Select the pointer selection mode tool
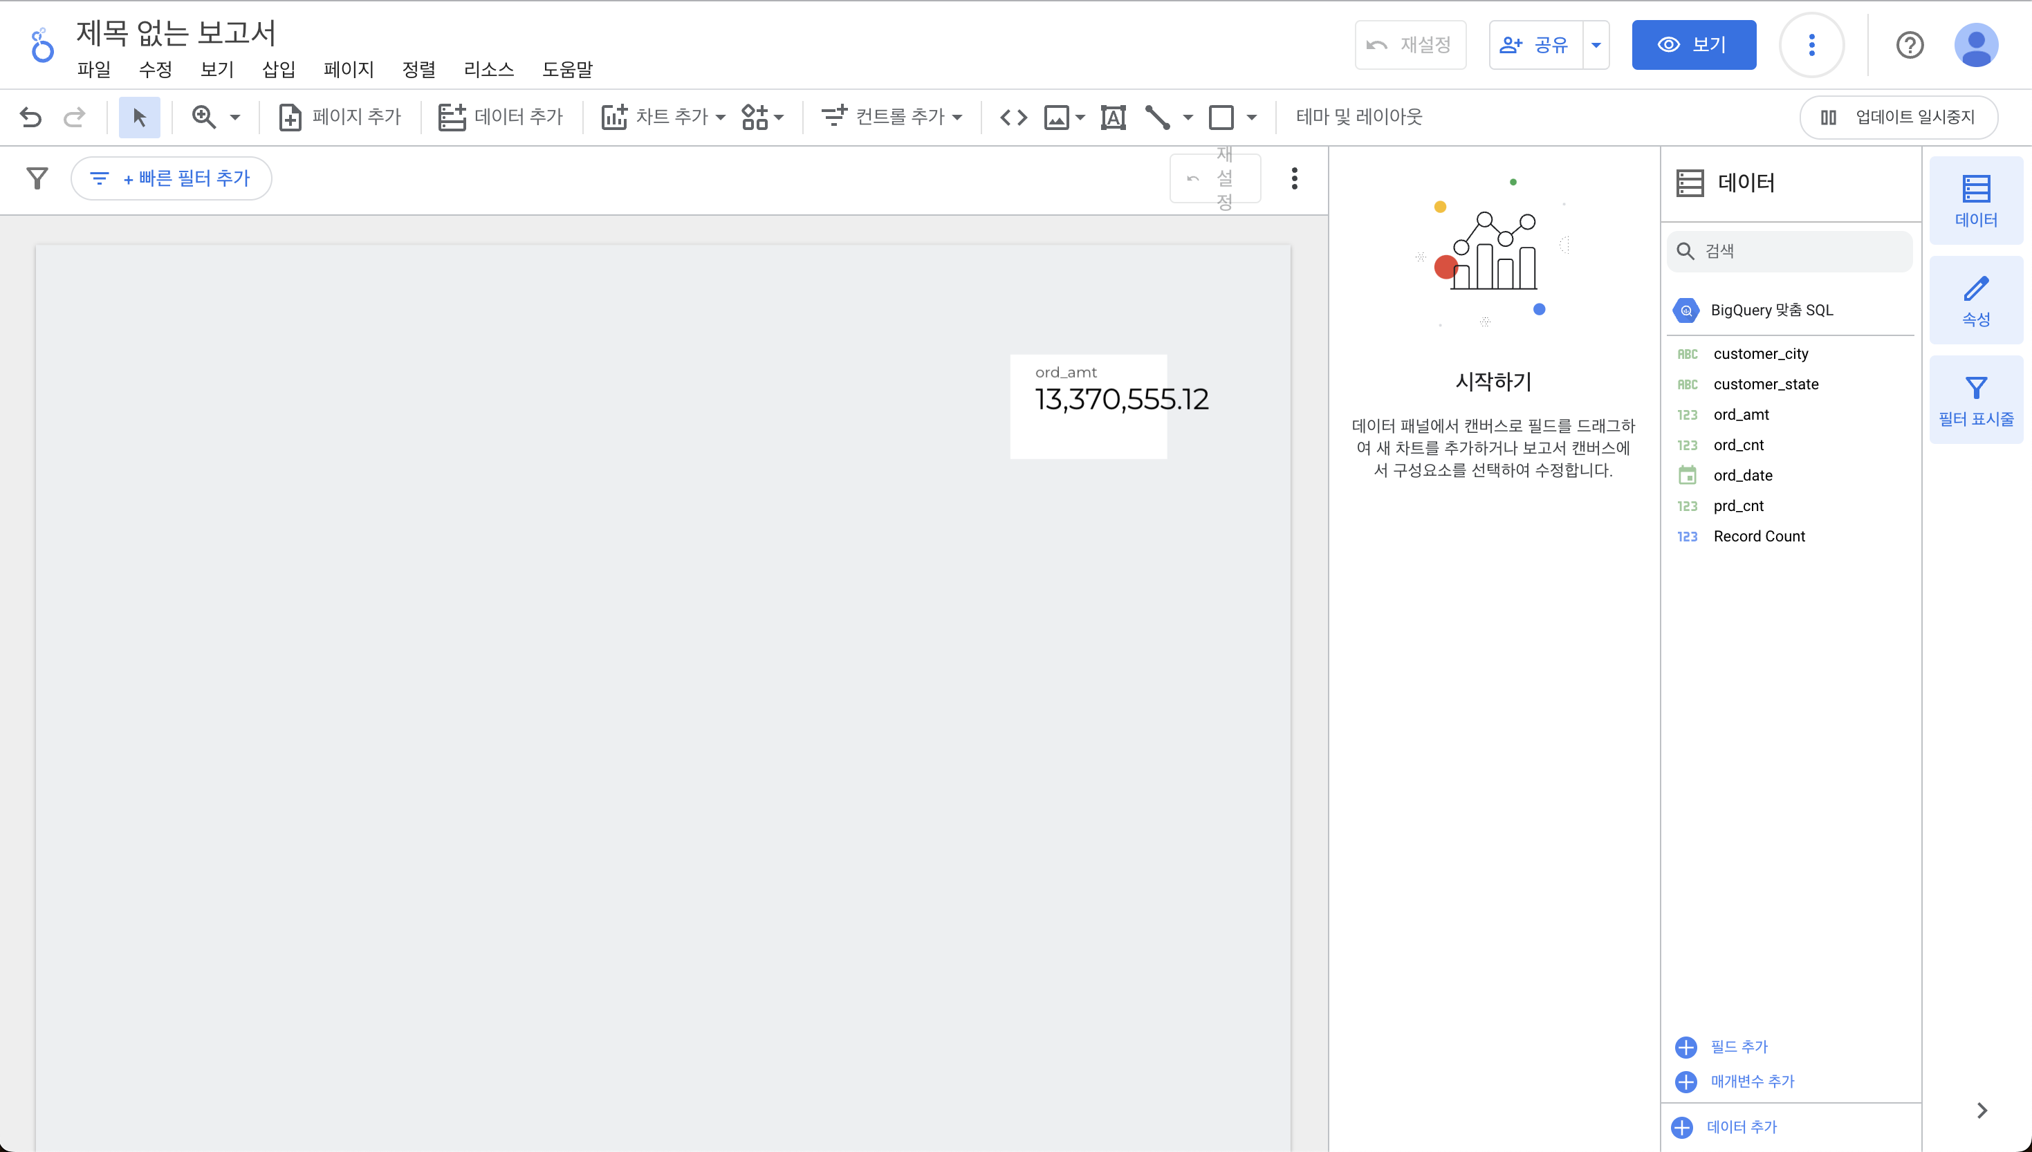The image size is (2032, 1152). tap(139, 117)
